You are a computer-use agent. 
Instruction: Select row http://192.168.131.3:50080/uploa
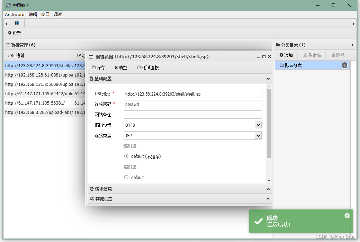[44, 84]
